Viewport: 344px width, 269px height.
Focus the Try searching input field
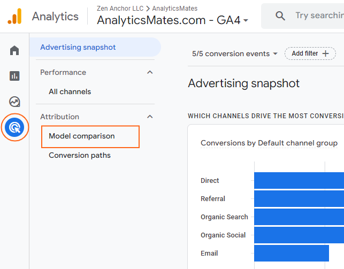click(319, 16)
